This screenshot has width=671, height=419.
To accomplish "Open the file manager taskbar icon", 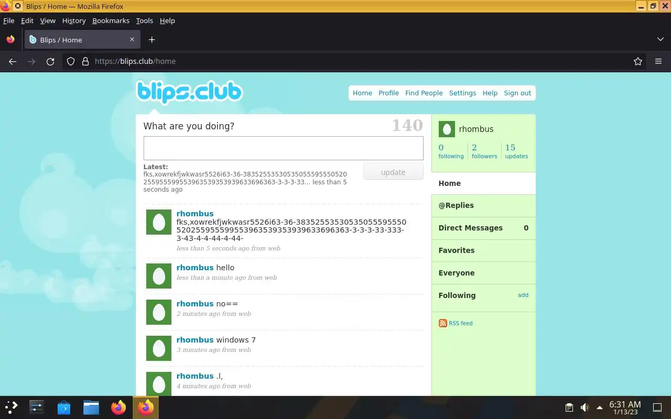I will [91, 407].
